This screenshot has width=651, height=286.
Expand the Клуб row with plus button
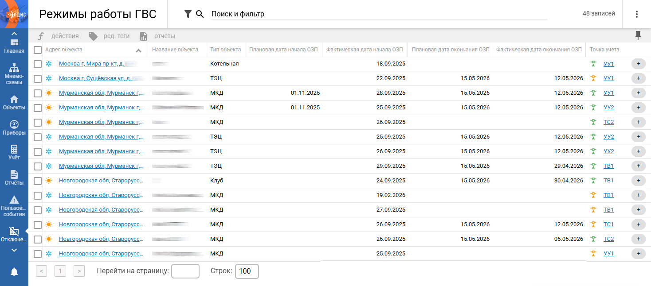pyautogui.click(x=638, y=181)
